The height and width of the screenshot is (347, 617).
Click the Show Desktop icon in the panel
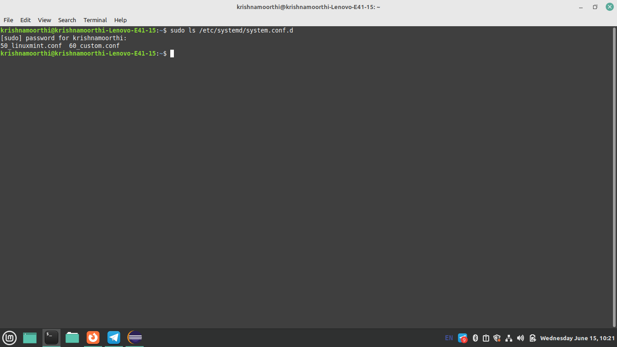point(30,338)
